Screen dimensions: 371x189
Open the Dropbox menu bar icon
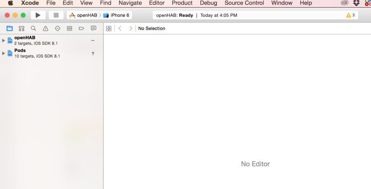357,3
